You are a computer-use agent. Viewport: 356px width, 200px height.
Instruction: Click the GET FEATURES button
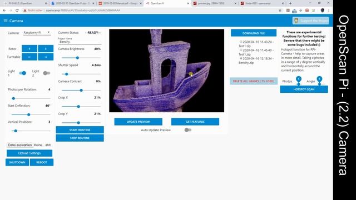coord(195,122)
